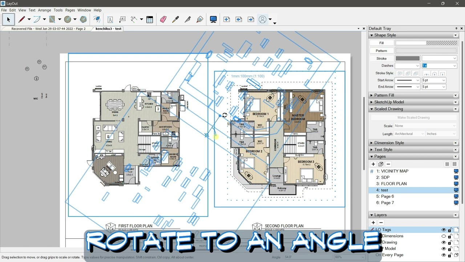Select the Rectangle tool

52,20
